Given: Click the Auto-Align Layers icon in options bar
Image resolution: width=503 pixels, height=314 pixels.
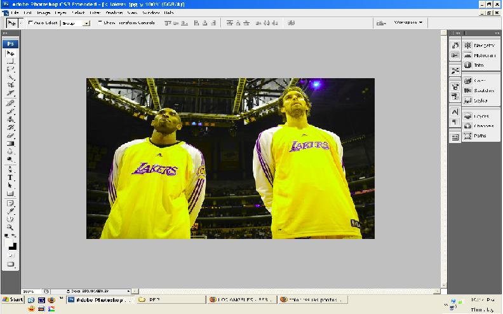Looking at the screenshot, I should coord(292,23).
